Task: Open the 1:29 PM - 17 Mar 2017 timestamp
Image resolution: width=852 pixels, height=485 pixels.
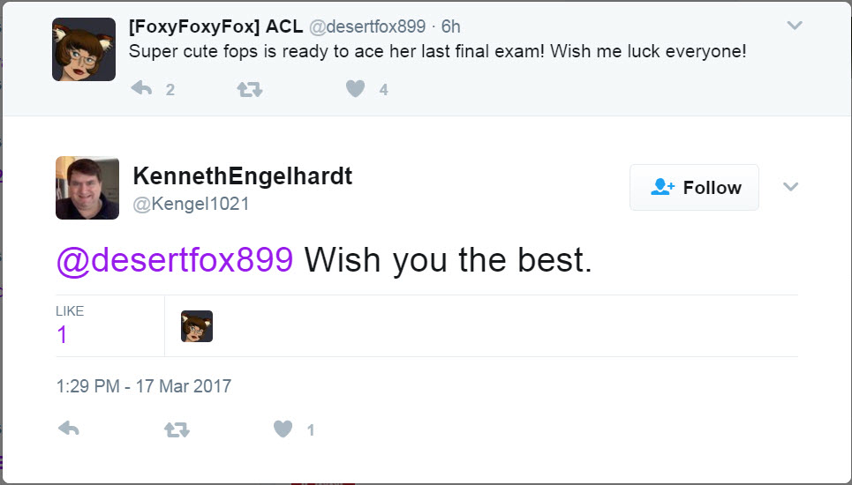Action: [144, 385]
